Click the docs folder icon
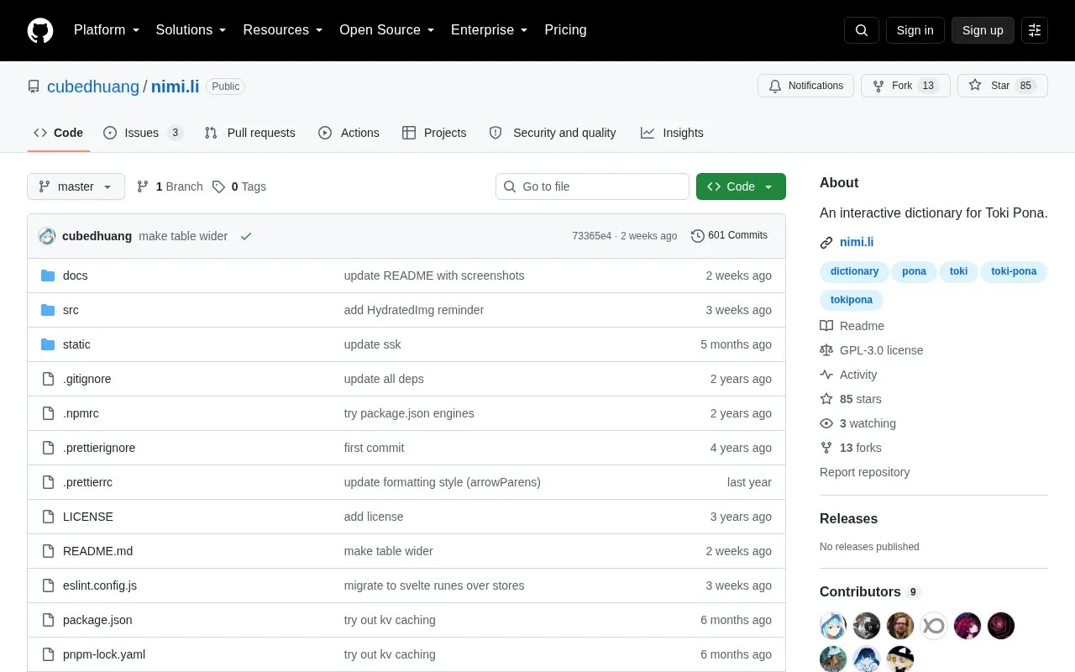Screen dimensions: 1075x672 tap(48, 276)
